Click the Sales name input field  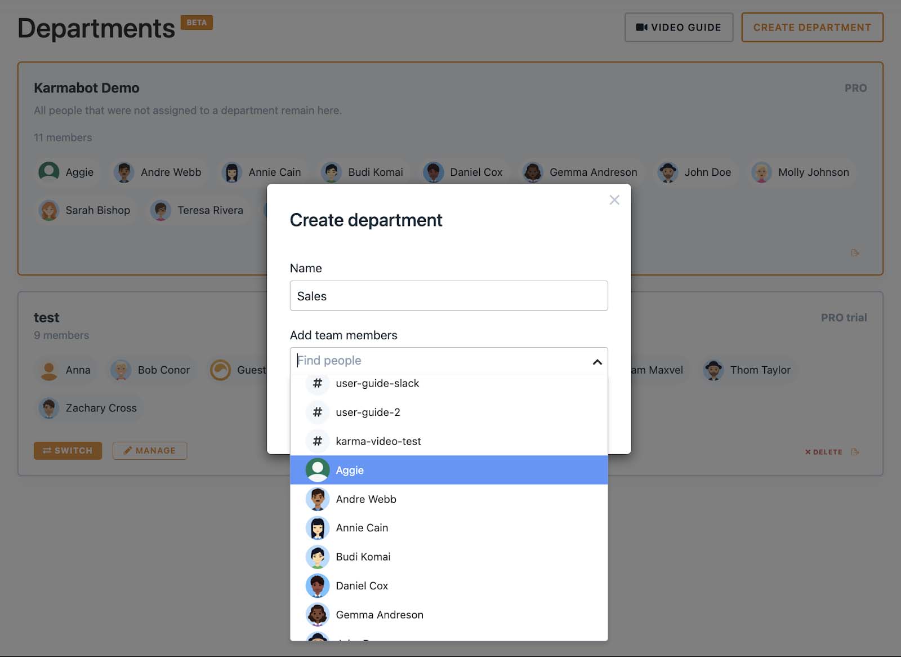(x=449, y=295)
